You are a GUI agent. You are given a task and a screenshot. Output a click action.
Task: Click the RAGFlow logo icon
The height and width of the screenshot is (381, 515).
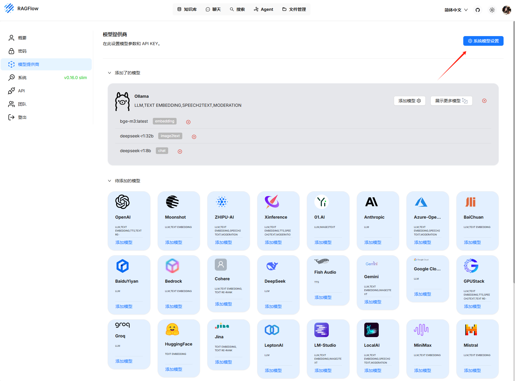9,8
